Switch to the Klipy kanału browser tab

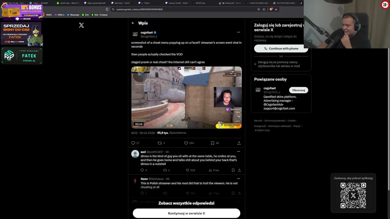pos(95,3)
